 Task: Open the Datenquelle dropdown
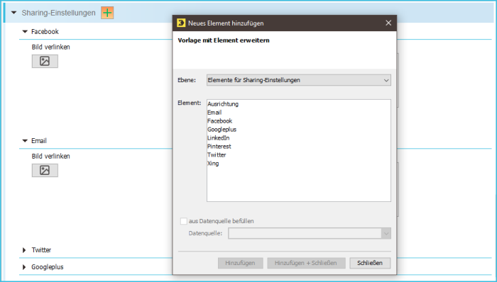click(x=310, y=233)
